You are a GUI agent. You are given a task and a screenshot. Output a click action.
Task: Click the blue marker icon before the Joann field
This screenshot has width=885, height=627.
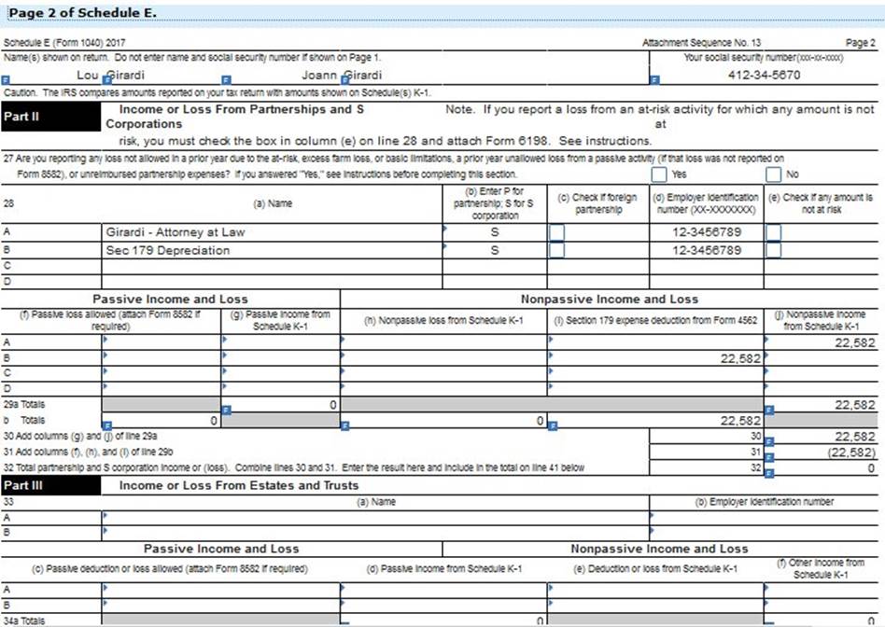tap(226, 80)
